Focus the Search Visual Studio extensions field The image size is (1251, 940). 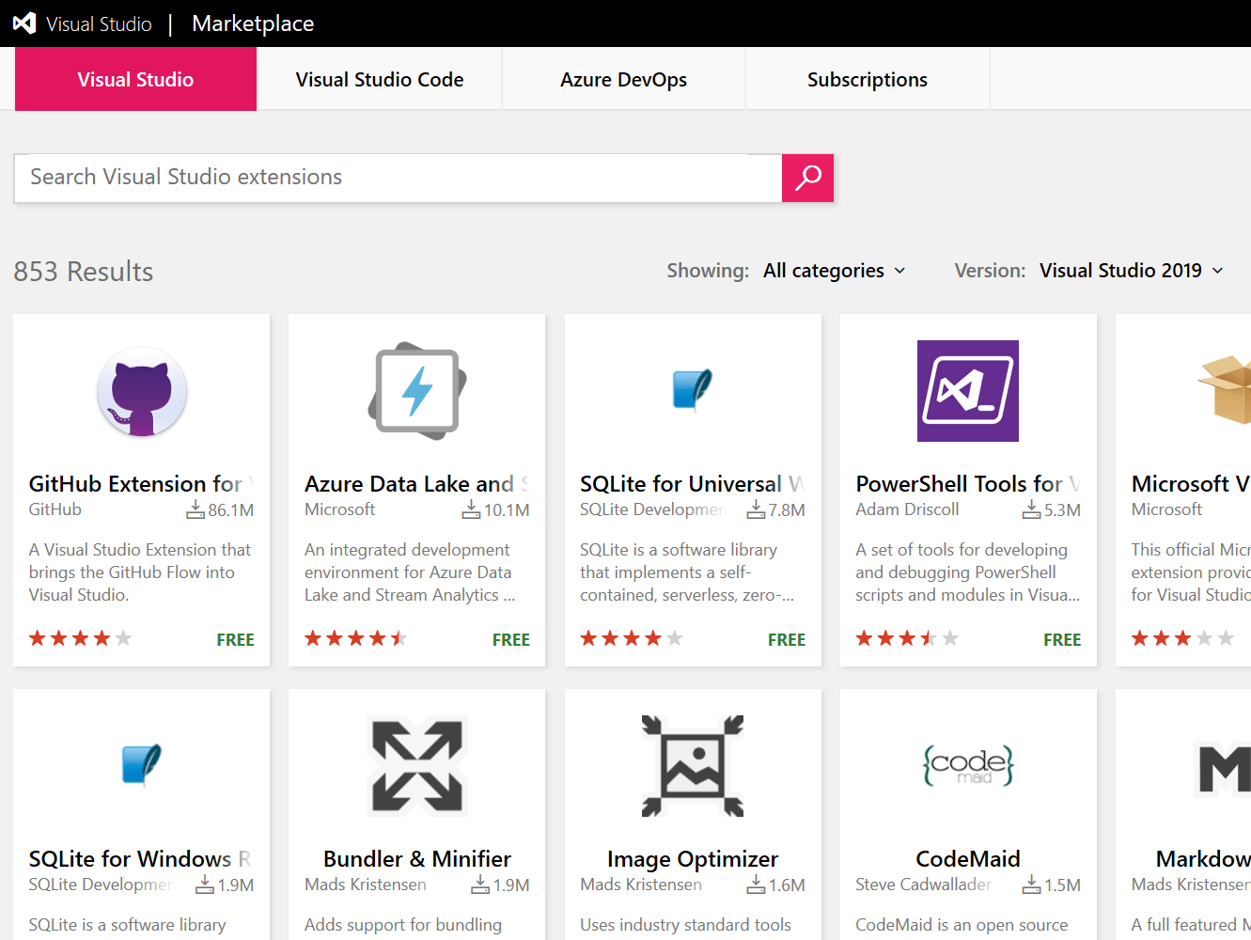(x=399, y=178)
